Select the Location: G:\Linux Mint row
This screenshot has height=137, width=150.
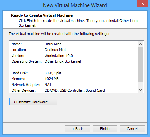[x=73, y=50]
